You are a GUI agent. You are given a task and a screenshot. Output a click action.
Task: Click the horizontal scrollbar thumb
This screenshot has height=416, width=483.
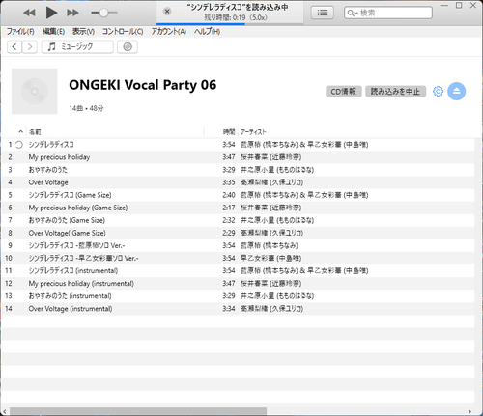pos(138,411)
